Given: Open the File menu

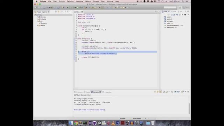Looking at the screenshot, I should tap(50, 1).
